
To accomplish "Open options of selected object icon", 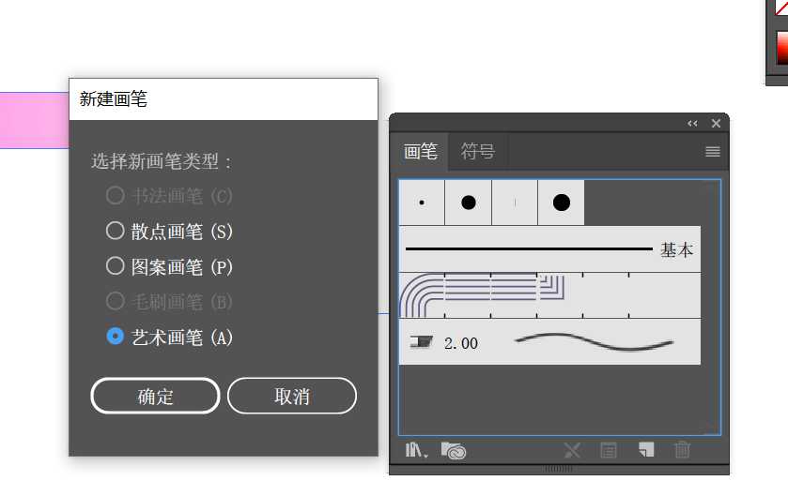I will pyautogui.click(x=608, y=450).
